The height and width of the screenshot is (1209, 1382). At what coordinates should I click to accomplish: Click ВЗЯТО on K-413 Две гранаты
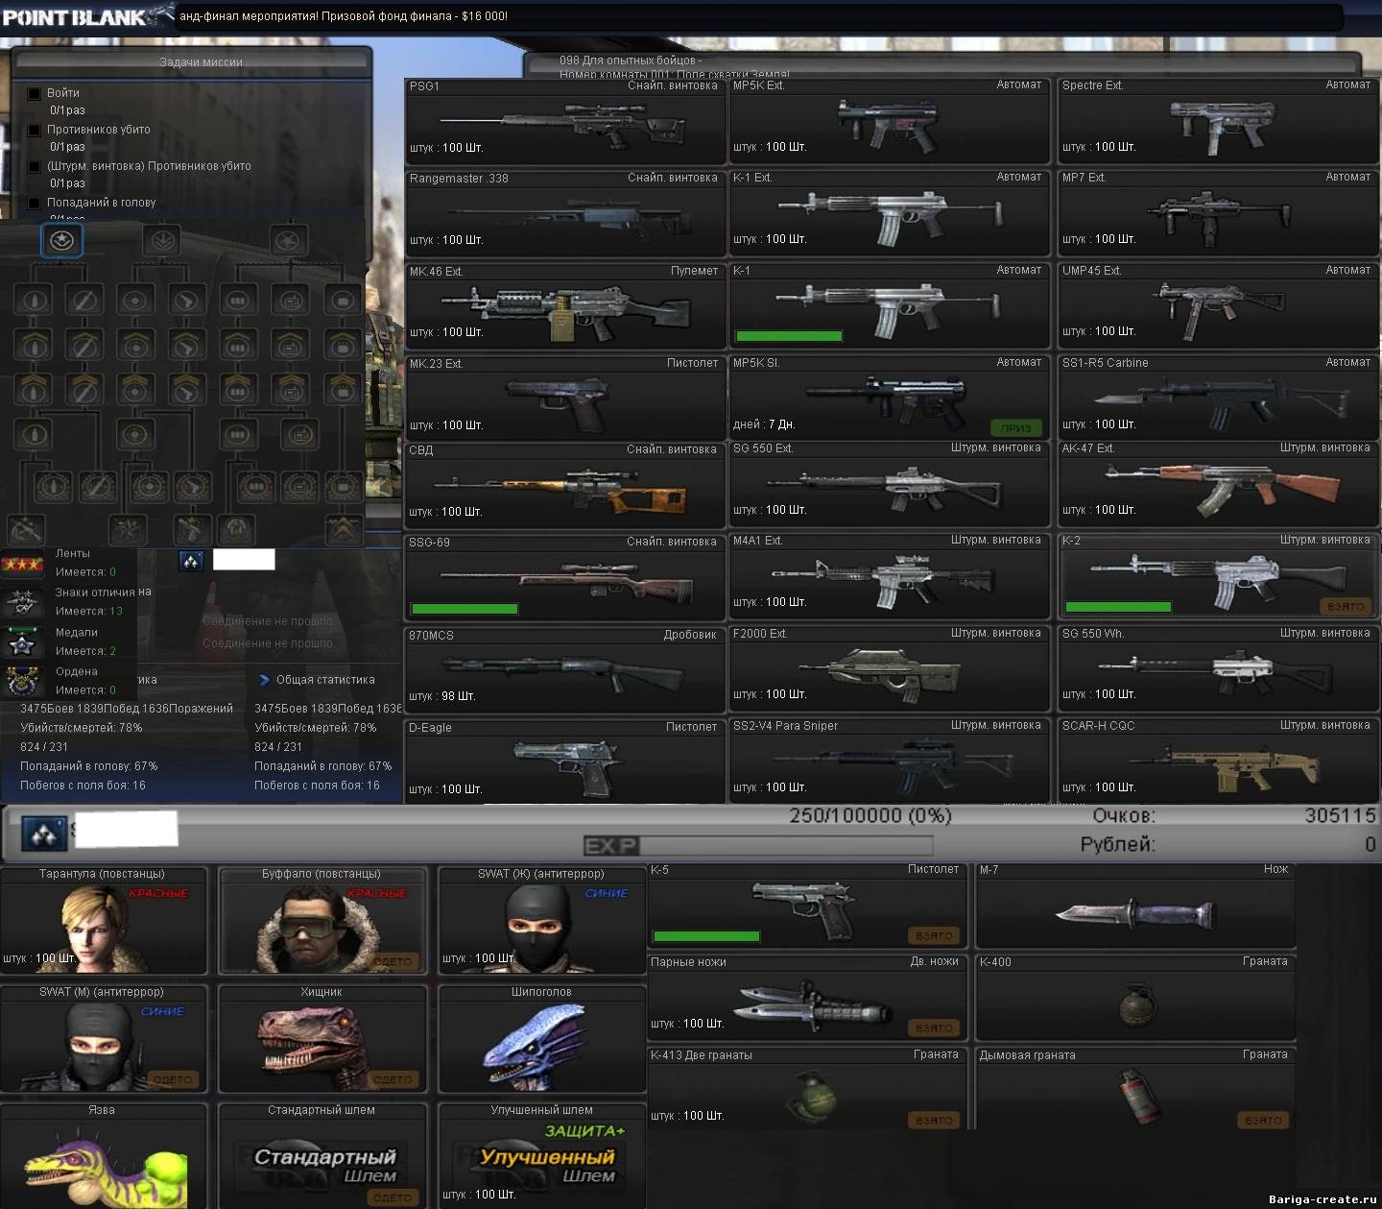[934, 1121]
